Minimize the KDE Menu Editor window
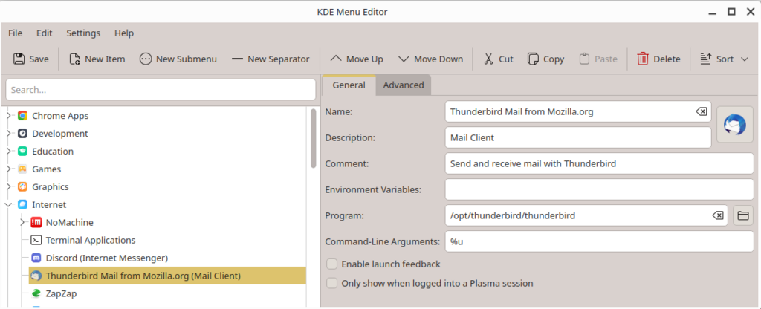 tap(712, 12)
